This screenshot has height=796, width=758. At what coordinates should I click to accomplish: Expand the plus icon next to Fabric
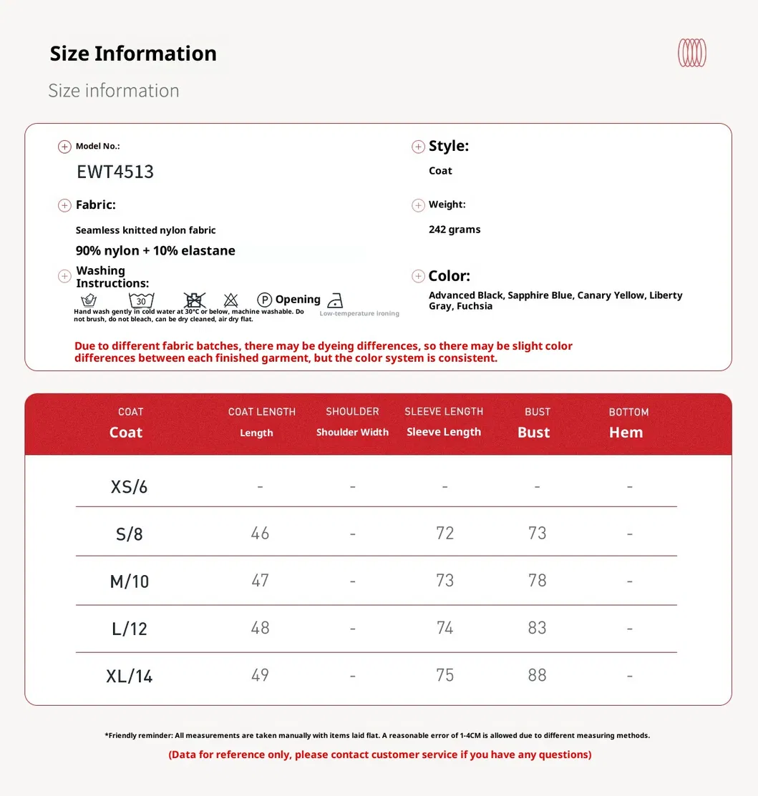(x=64, y=205)
